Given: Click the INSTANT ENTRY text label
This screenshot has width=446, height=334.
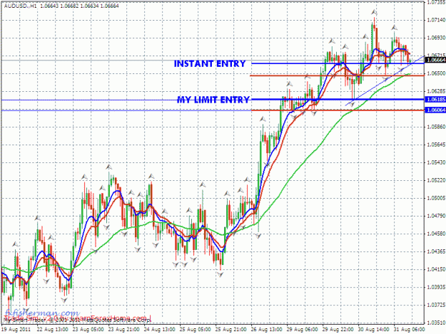Looking at the screenshot, I should (210, 63).
